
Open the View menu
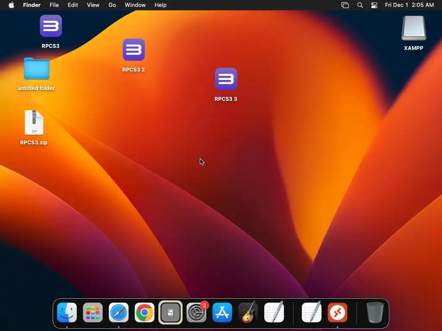pyautogui.click(x=93, y=5)
